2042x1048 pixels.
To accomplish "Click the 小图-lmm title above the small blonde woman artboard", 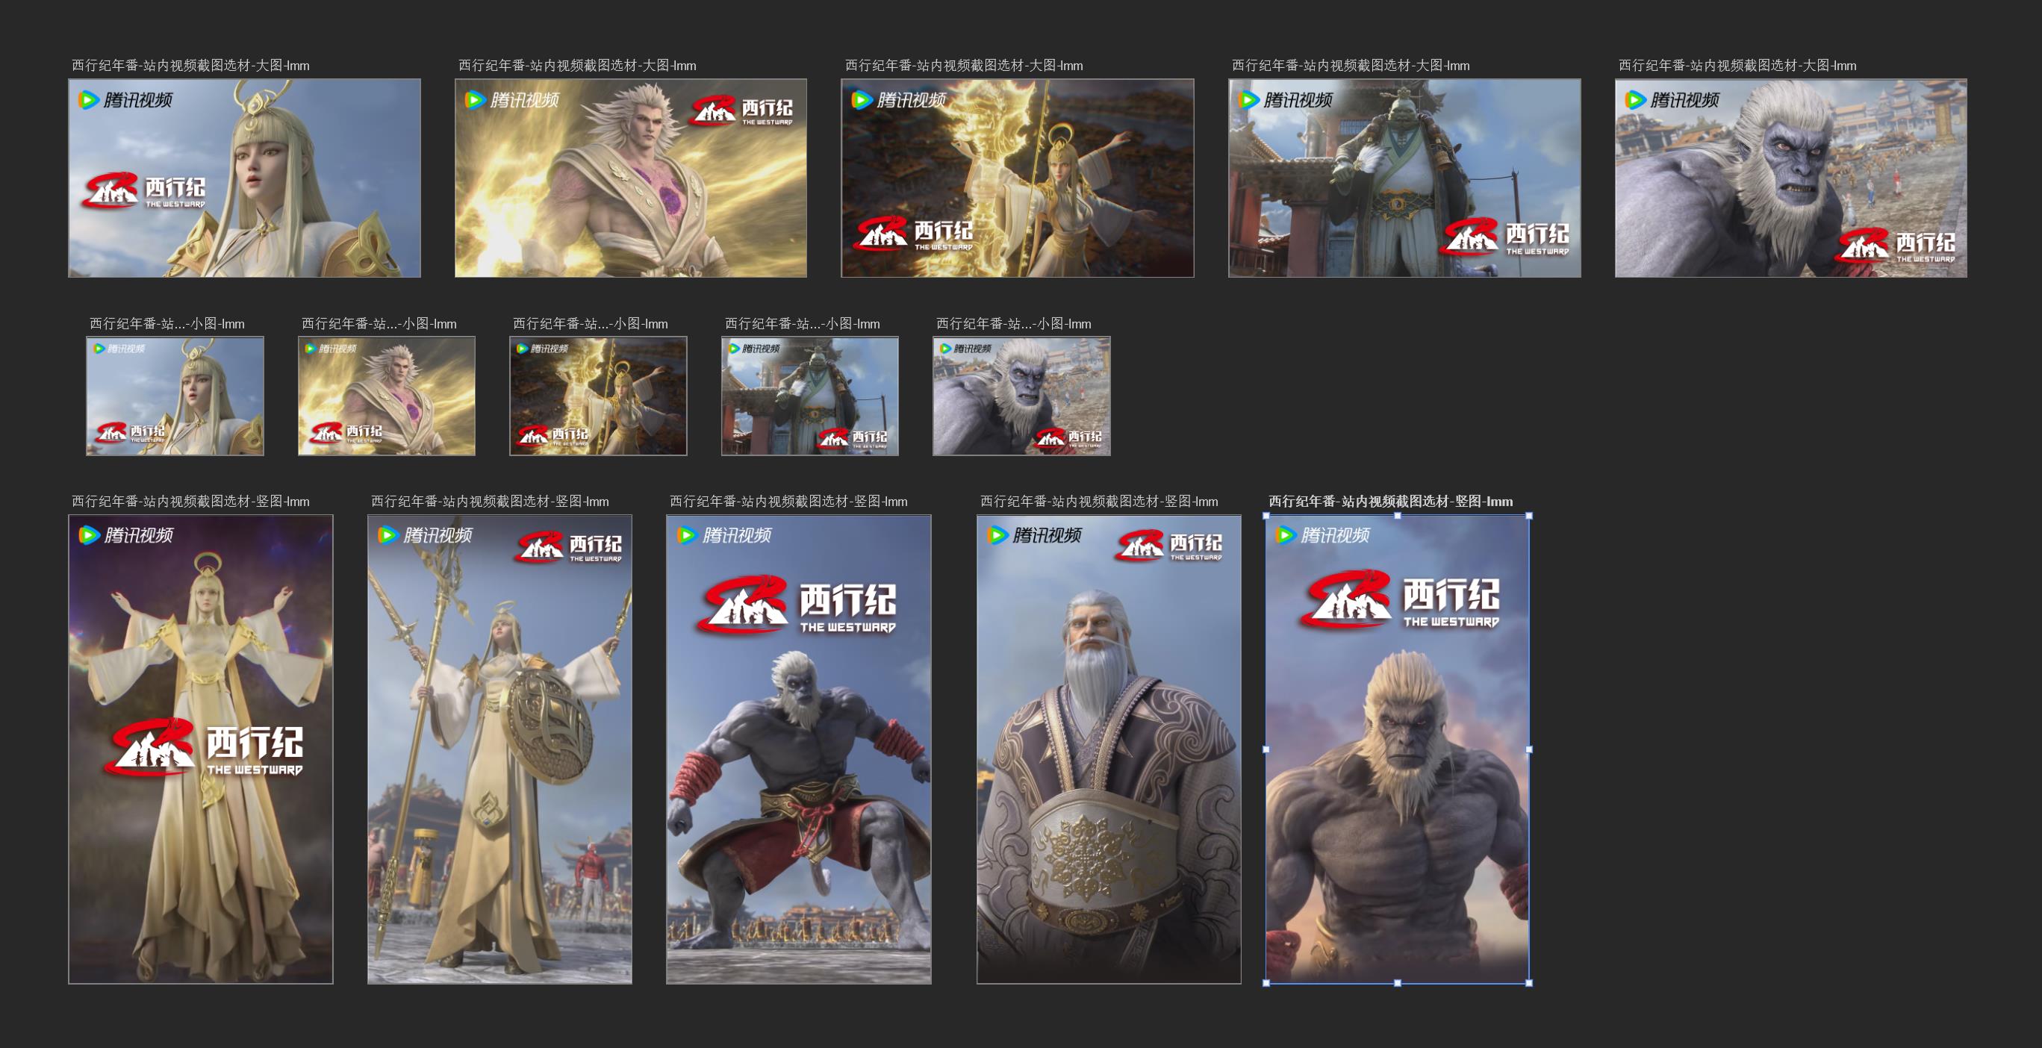I will coord(167,323).
